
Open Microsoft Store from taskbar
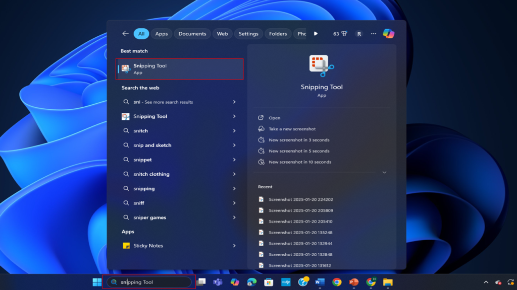click(x=269, y=282)
